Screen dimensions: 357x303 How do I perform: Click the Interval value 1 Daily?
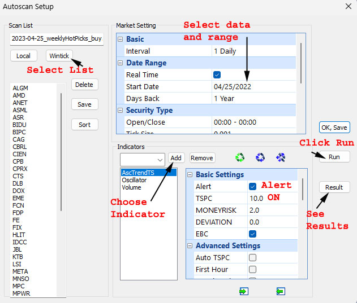(x=225, y=51)
